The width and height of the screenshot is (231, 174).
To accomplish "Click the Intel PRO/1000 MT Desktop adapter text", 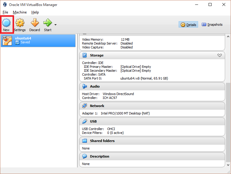I will 125,113.
